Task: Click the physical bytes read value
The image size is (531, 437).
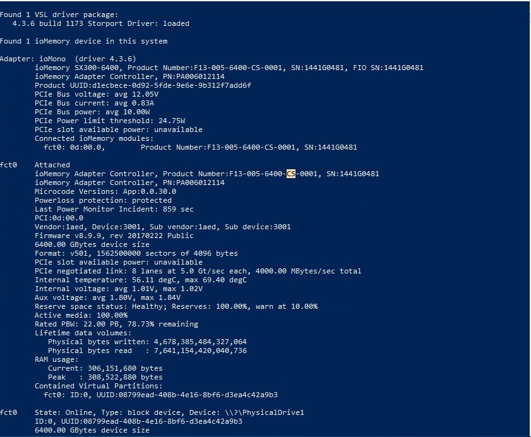Action: point(192,350)
